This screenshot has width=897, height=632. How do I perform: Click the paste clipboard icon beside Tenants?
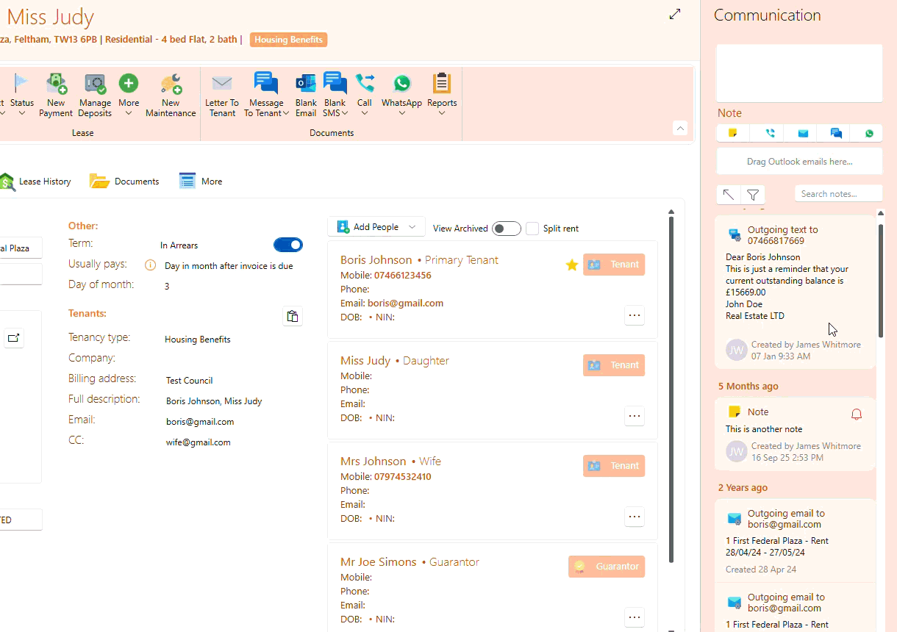click(293, 316)
